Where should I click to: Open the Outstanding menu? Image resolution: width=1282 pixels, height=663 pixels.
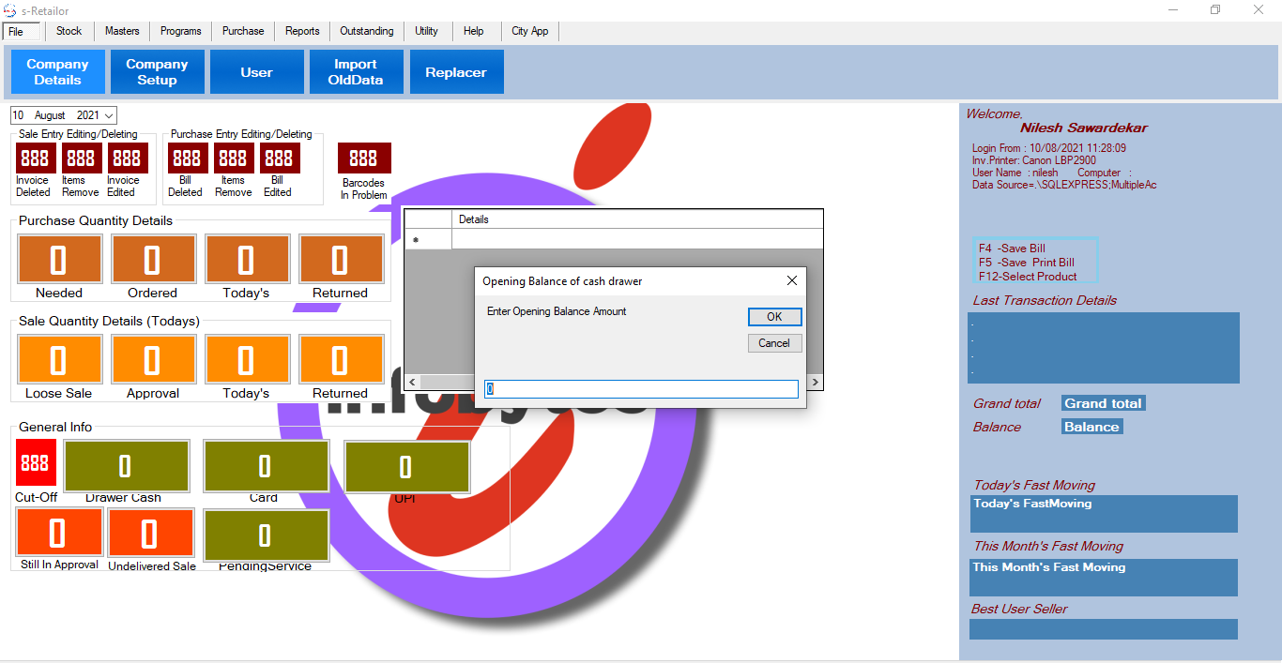pyautogui.click(x=367, y=31)
